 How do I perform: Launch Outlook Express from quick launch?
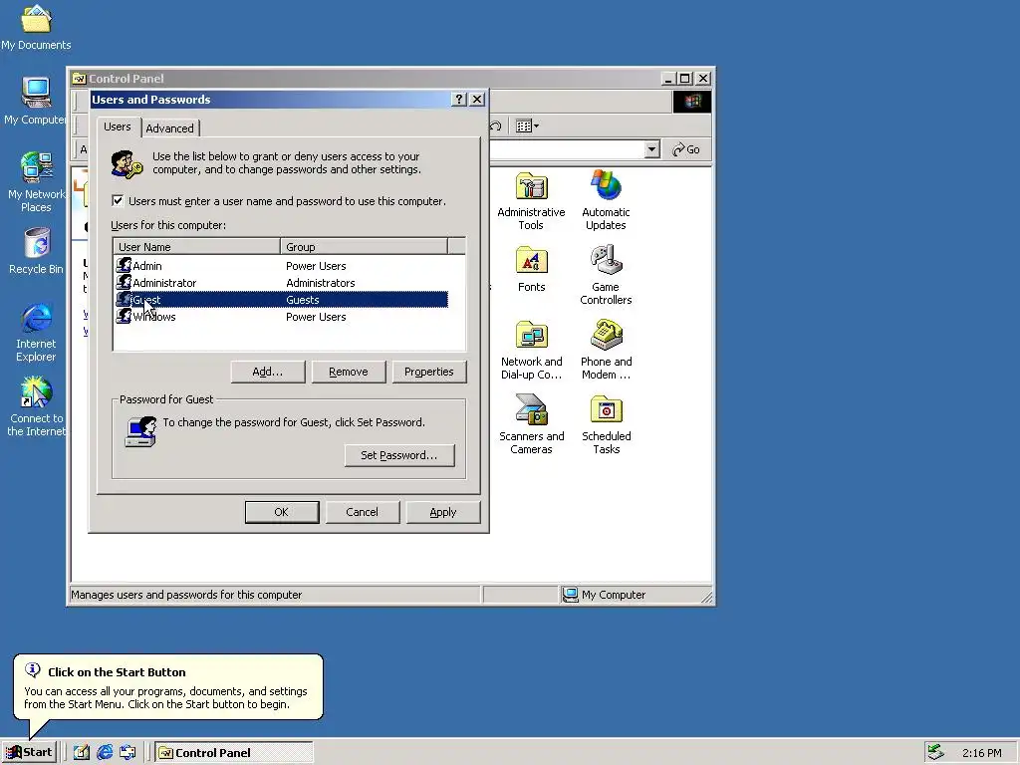128,752
